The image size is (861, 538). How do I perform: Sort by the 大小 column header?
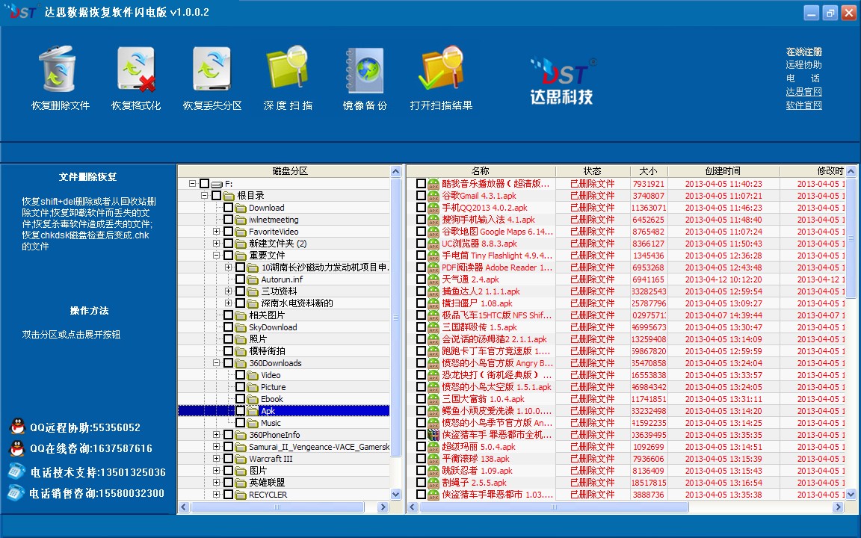[649, 171]
